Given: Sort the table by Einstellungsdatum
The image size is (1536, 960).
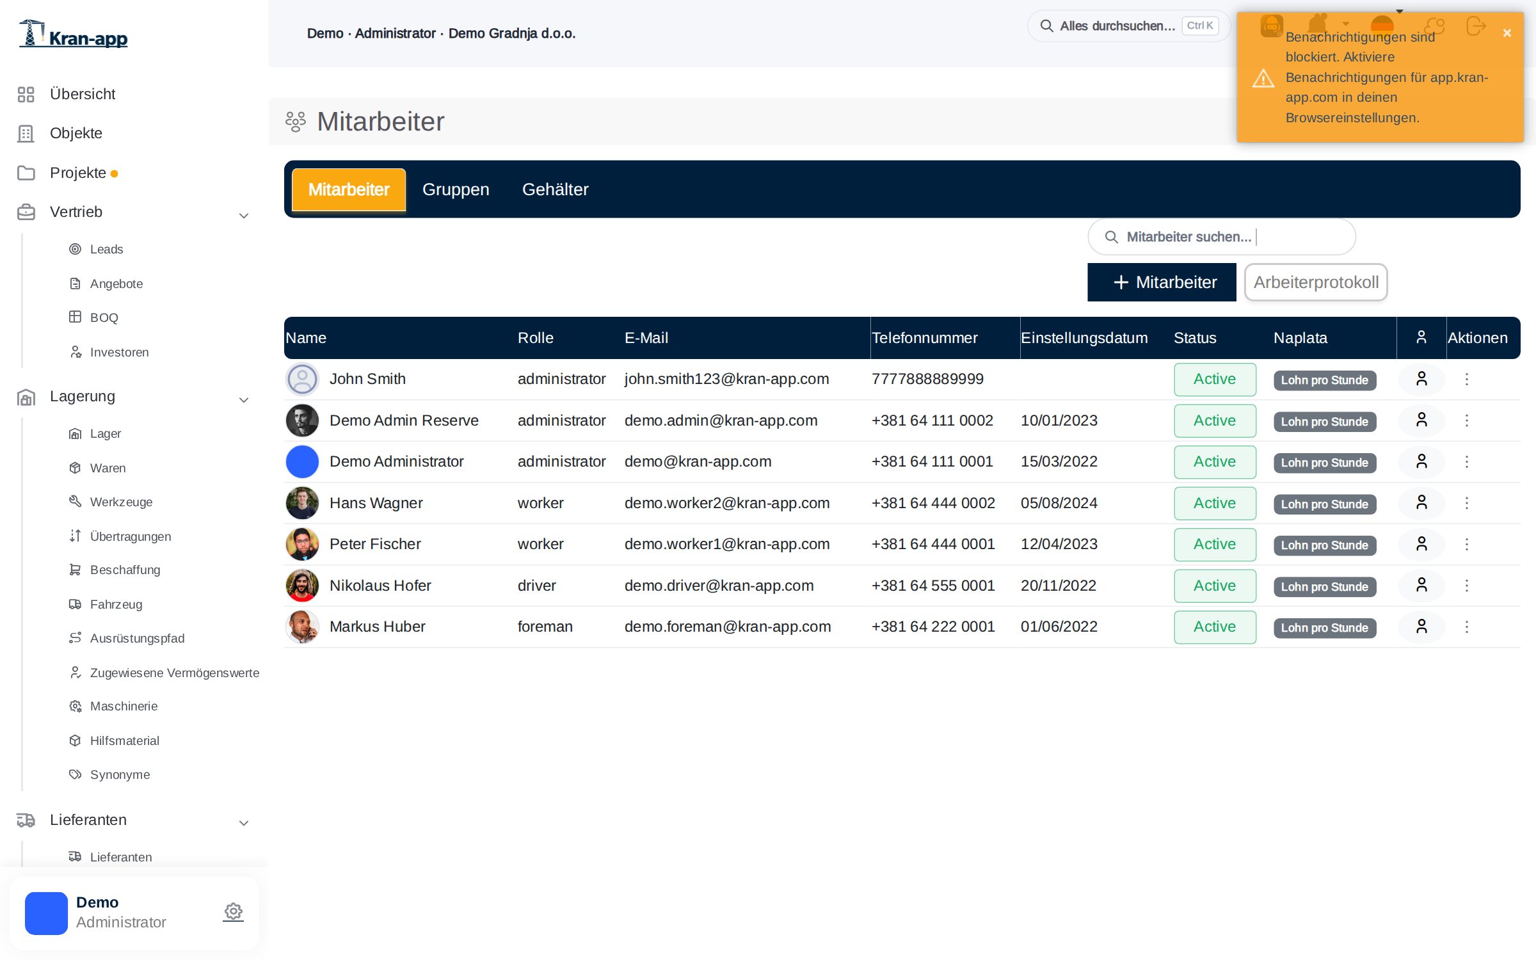Looking at the screenshot, I should (1084, 338).
